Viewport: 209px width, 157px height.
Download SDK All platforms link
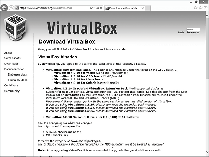[130, 117]
